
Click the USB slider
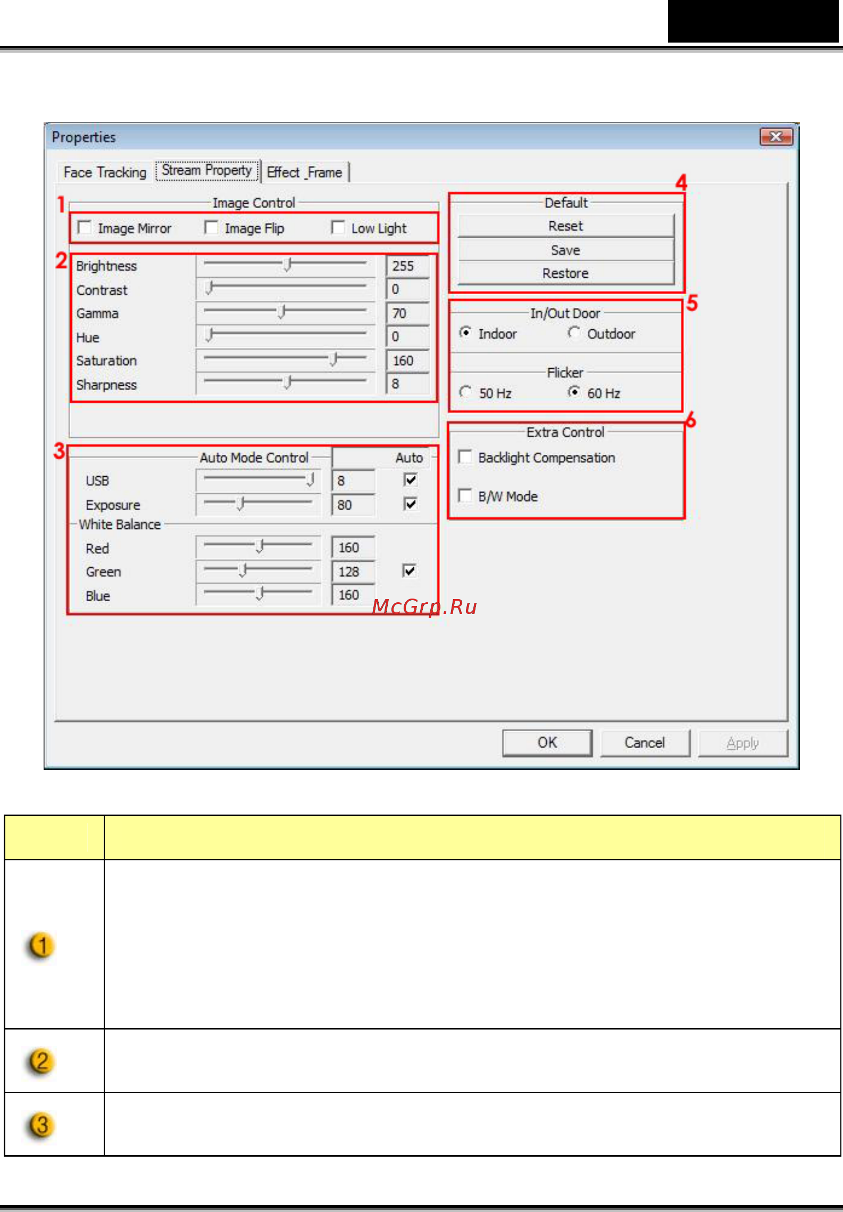[258, 480]
